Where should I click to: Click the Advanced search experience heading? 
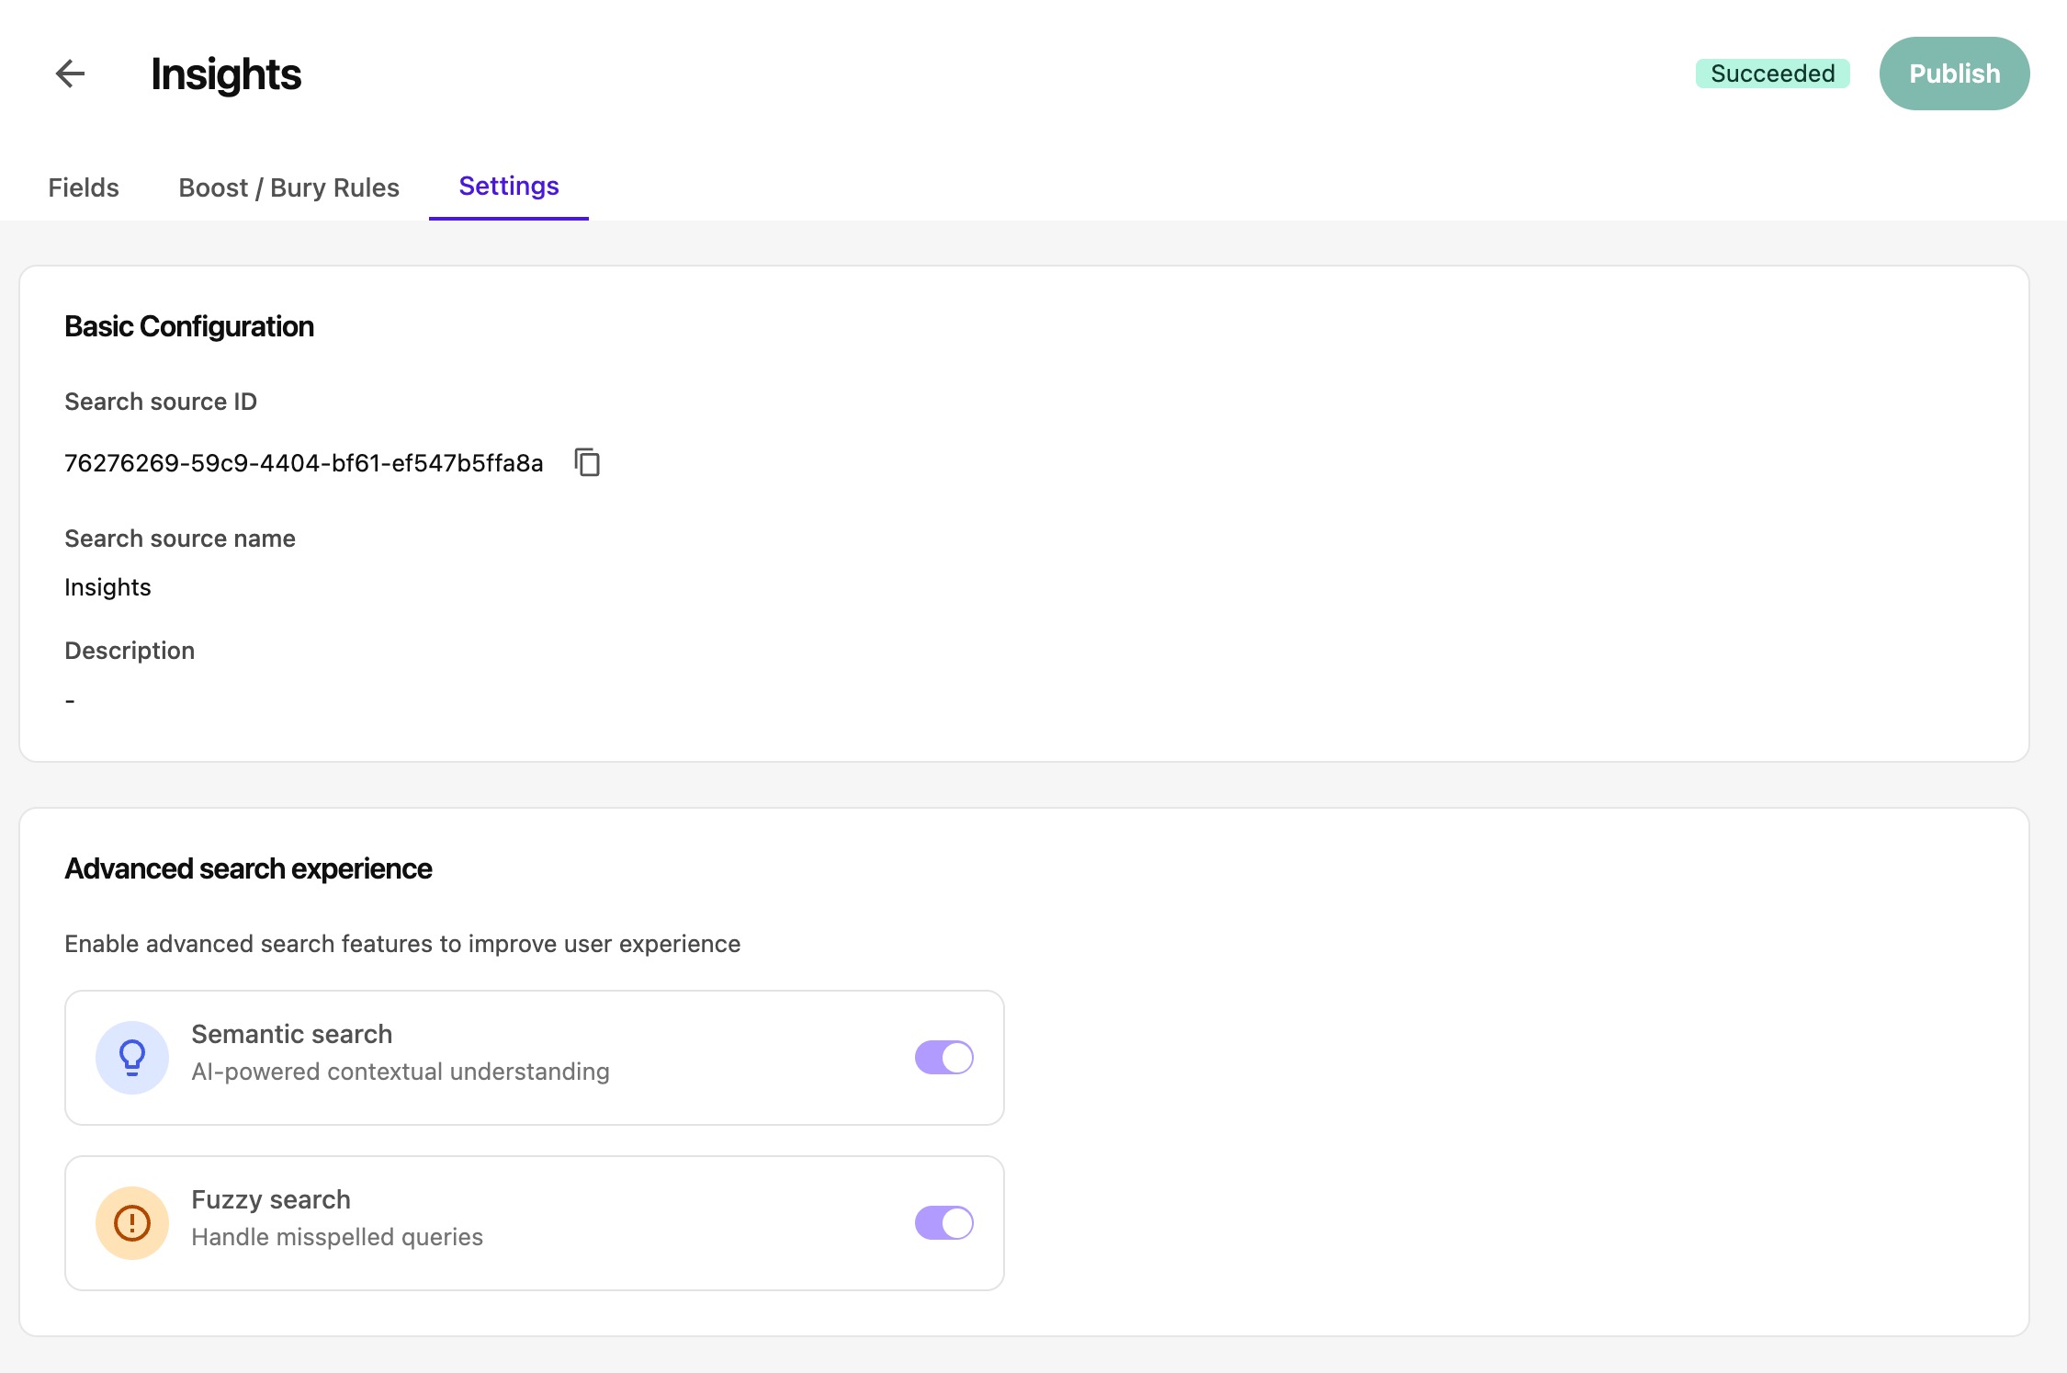coord(248,868)
